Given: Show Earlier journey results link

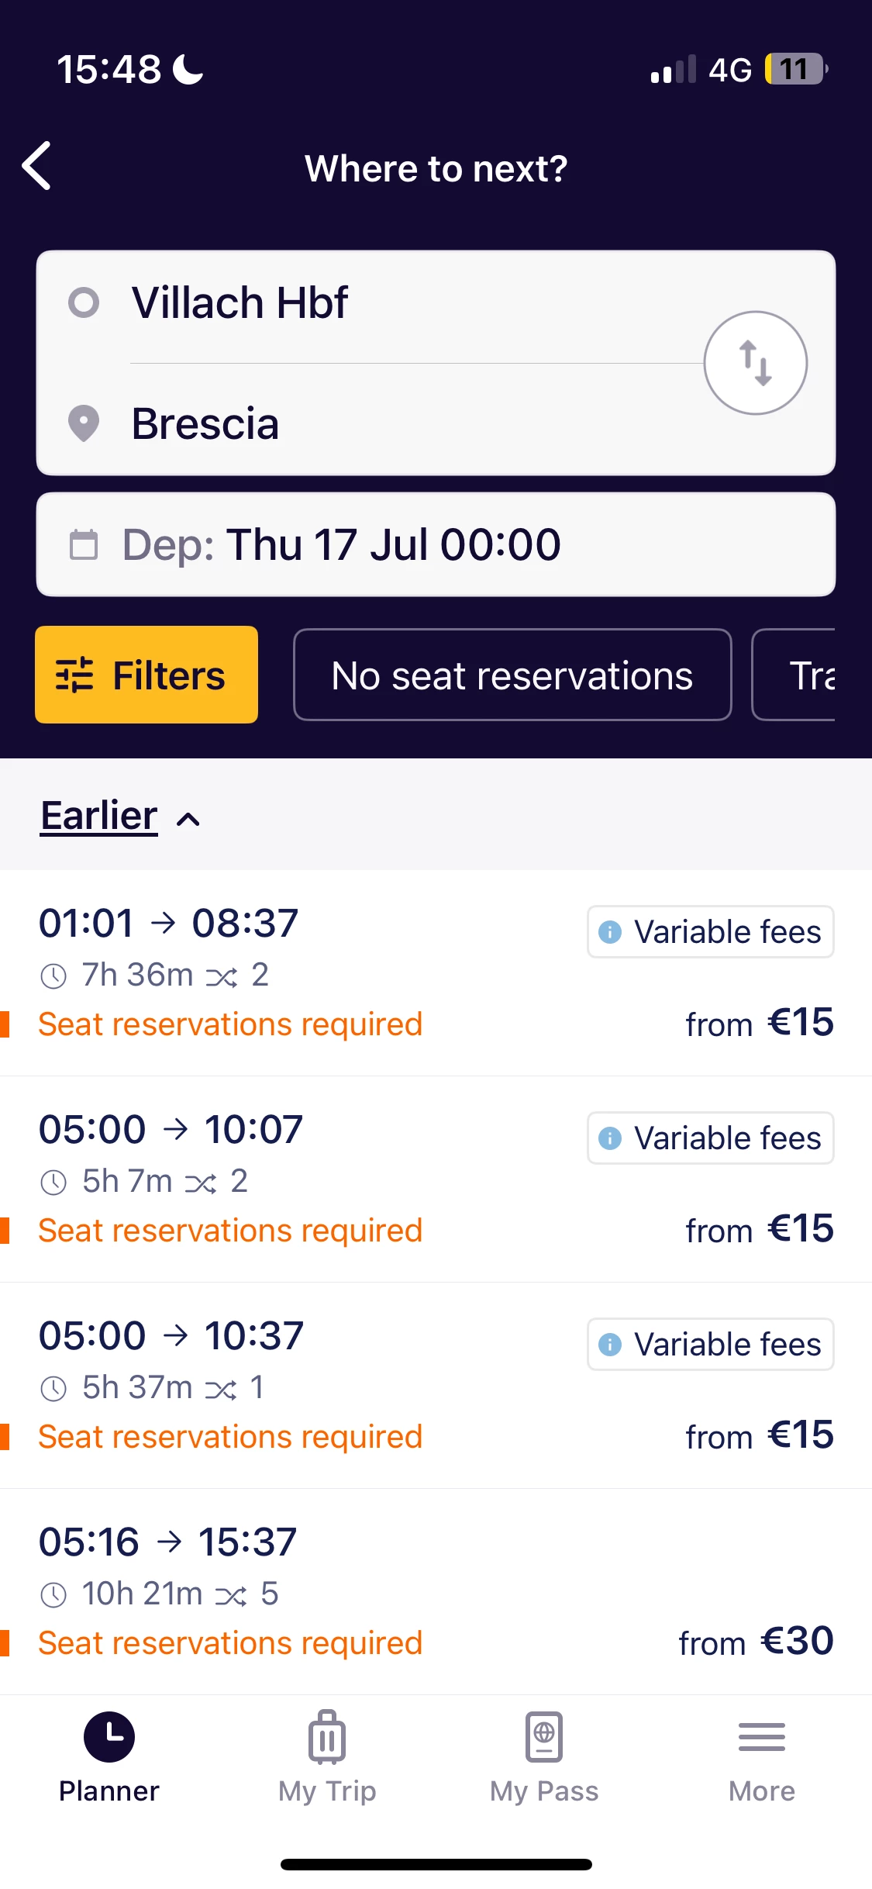Looking at the screenshot, I should pos(99,816).
